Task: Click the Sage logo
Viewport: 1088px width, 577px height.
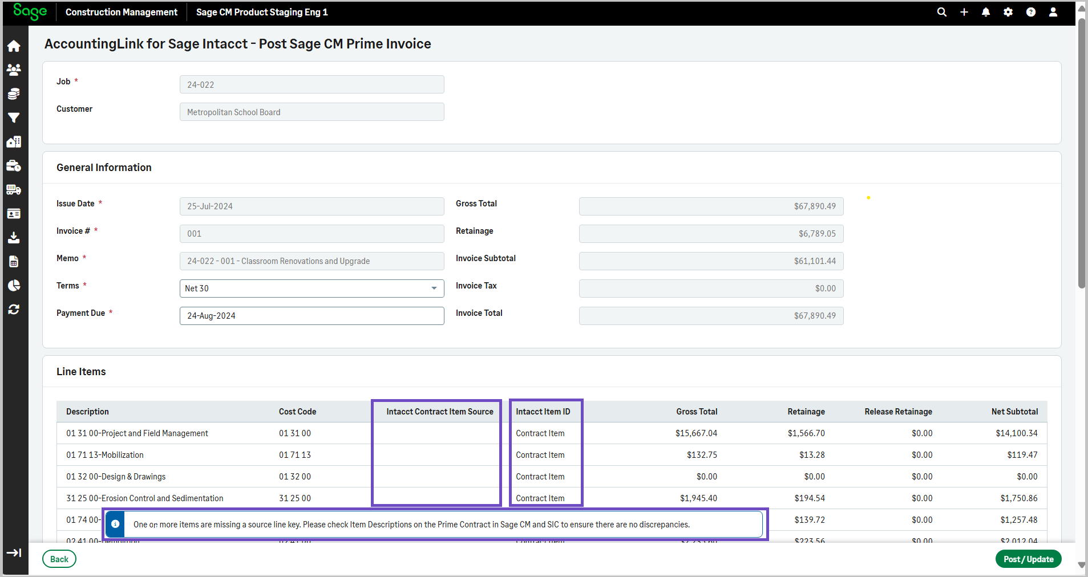Action: tap(30, 11)
